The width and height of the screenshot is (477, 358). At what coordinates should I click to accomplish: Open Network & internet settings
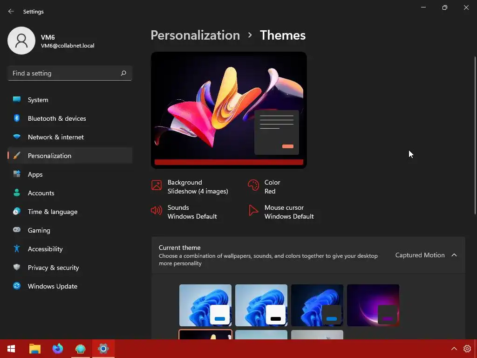70,137
